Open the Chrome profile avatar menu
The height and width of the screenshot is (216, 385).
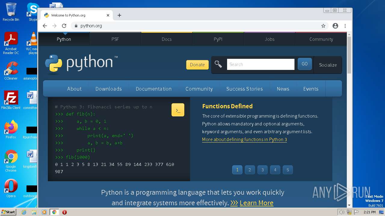335,26
